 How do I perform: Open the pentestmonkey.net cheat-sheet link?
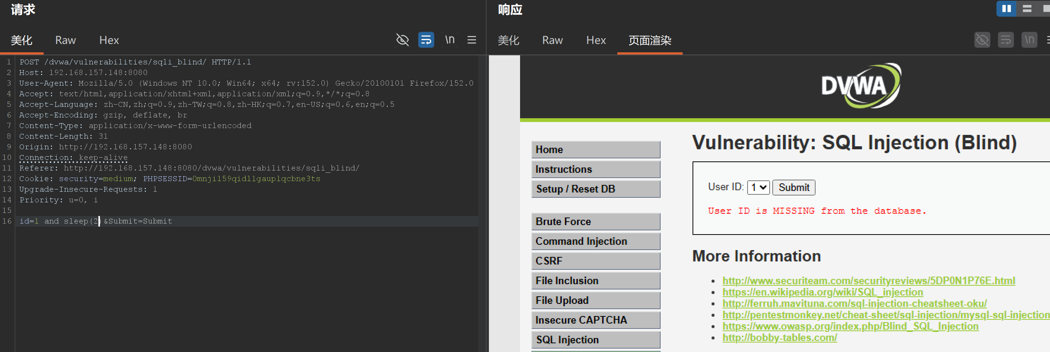886,314
